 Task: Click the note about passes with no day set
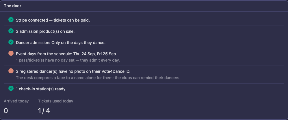pos(68,60)
